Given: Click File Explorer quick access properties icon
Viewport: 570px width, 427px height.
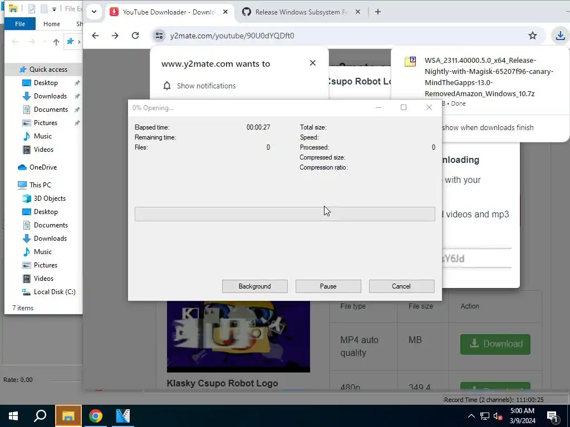Looking at the screenshot, I should [32, 9].
